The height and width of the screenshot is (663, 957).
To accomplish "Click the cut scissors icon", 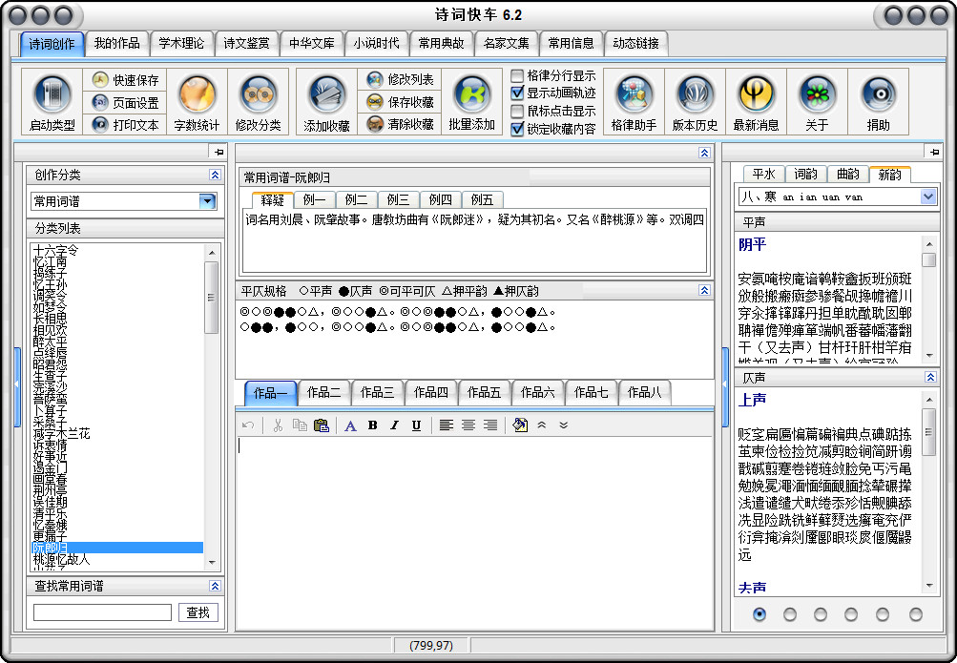I will tap(278, 425).
